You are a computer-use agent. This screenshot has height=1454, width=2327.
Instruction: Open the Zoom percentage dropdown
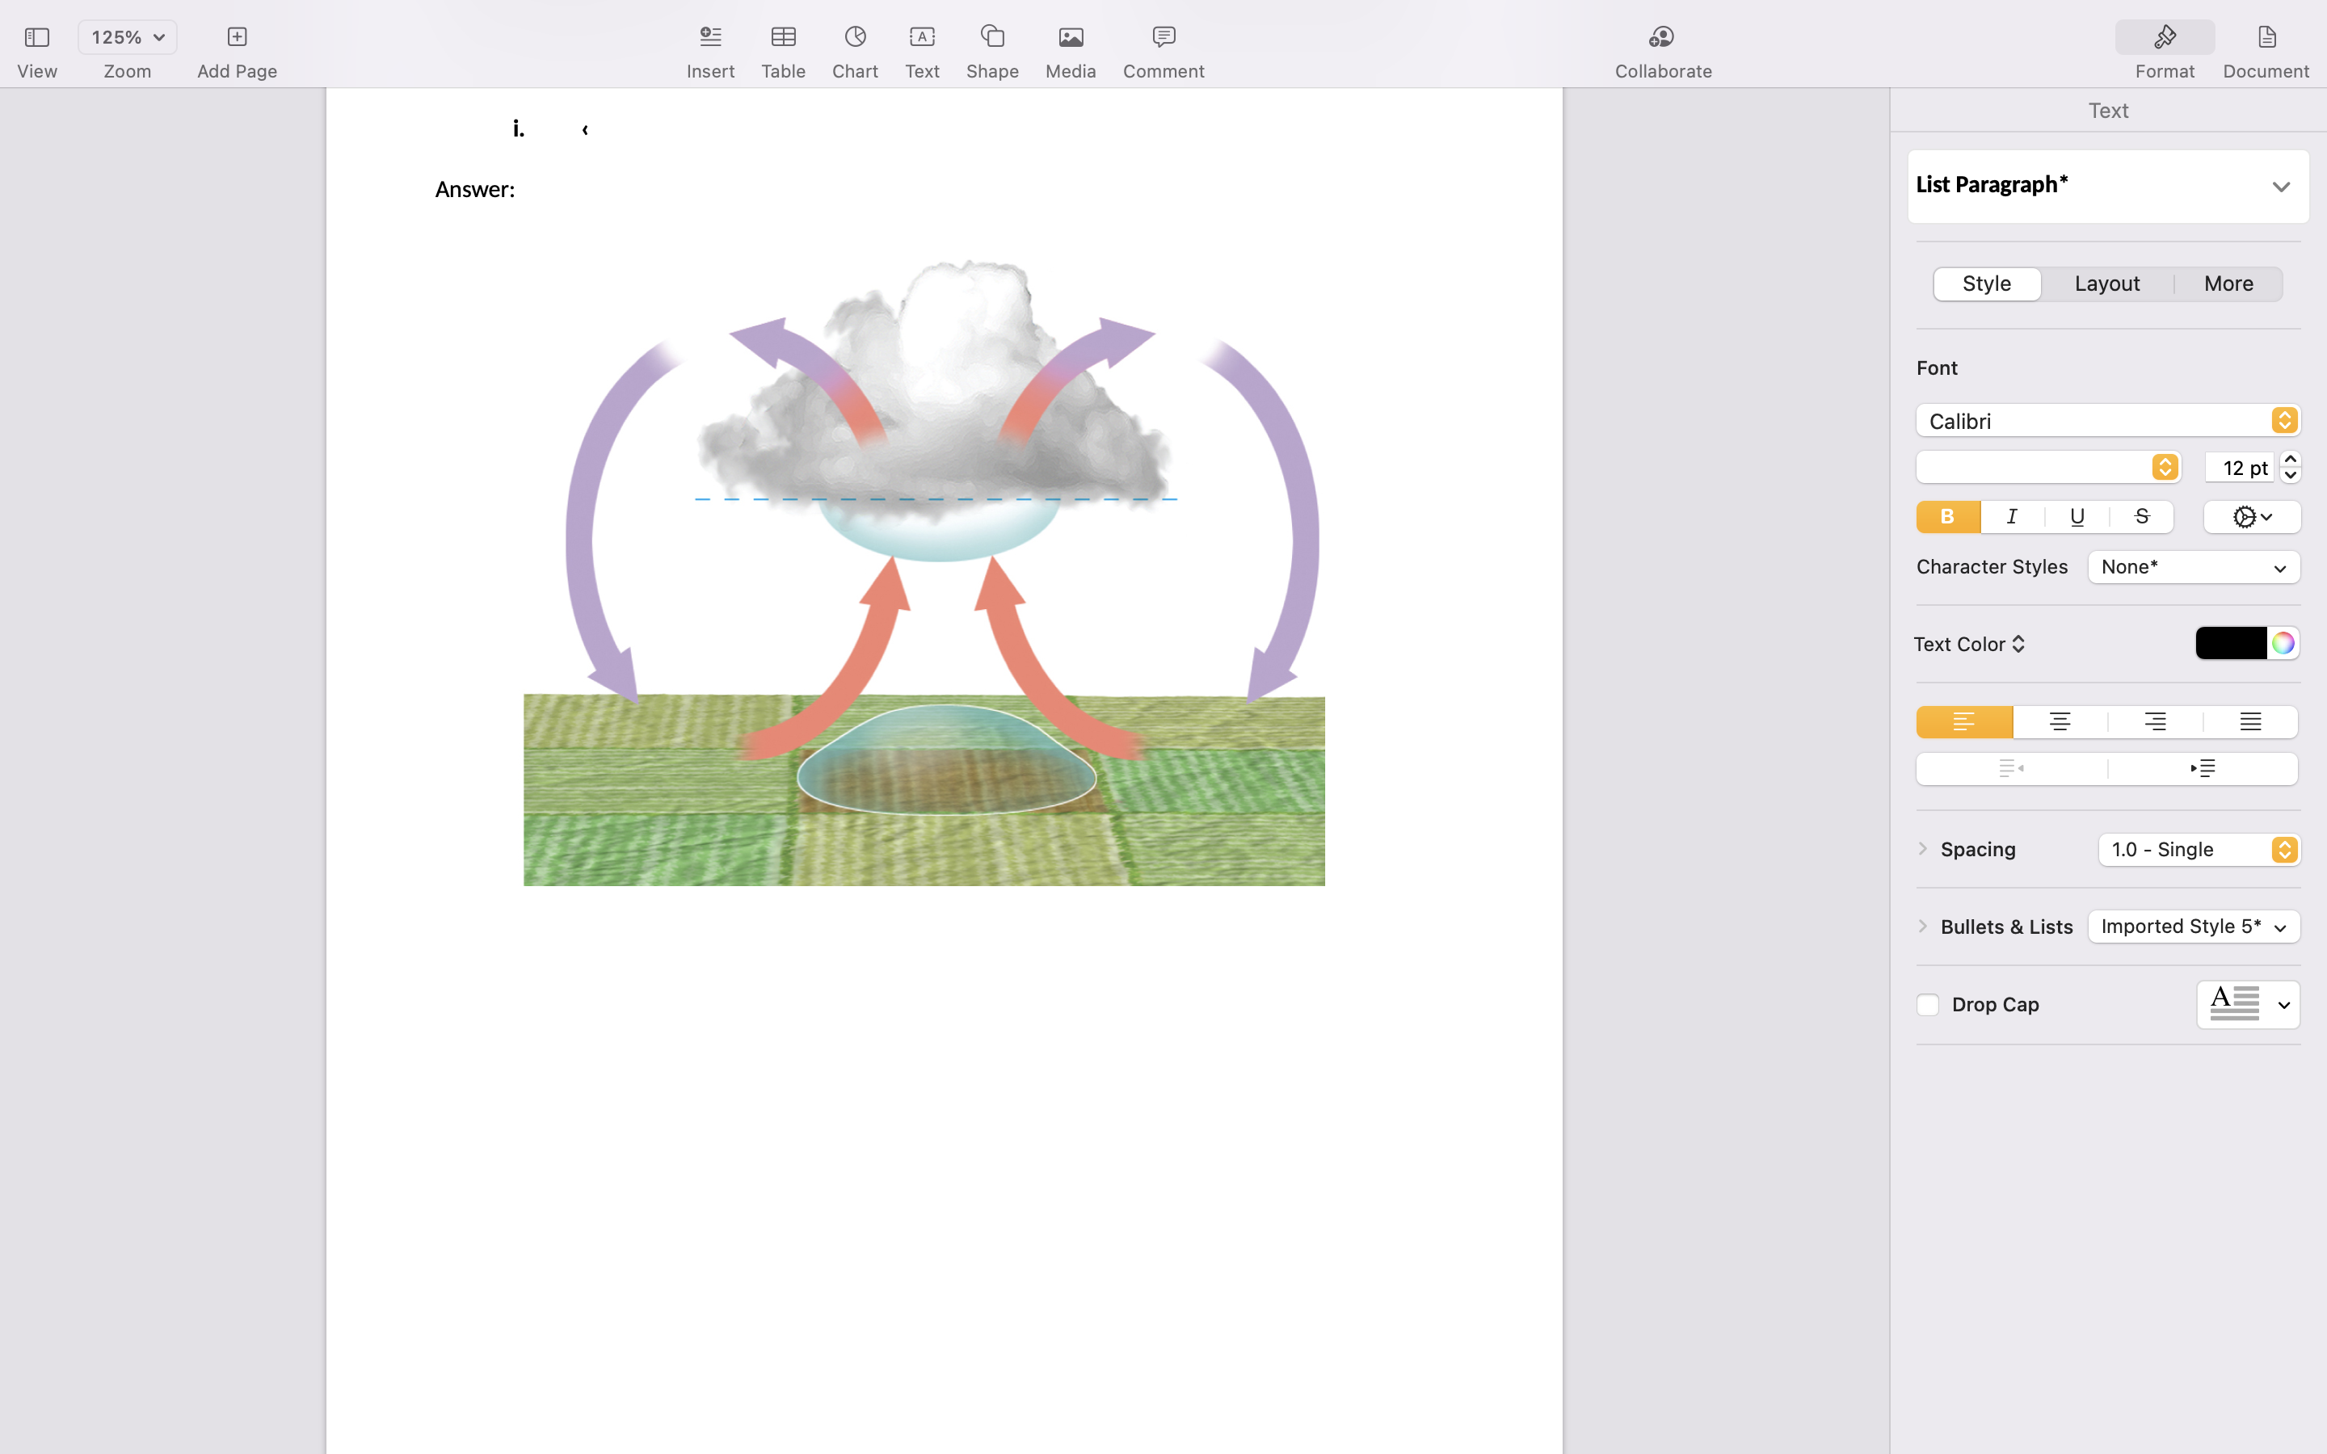tap(127, 37)
